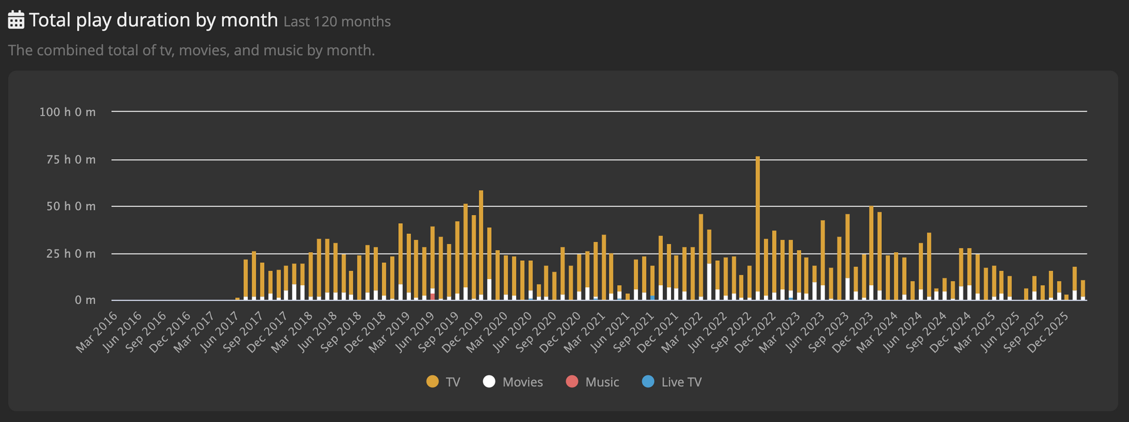Click the "Last 120 months" text
The width and height of the screenshot is (1129, 422).
click(x=337, y=22)
